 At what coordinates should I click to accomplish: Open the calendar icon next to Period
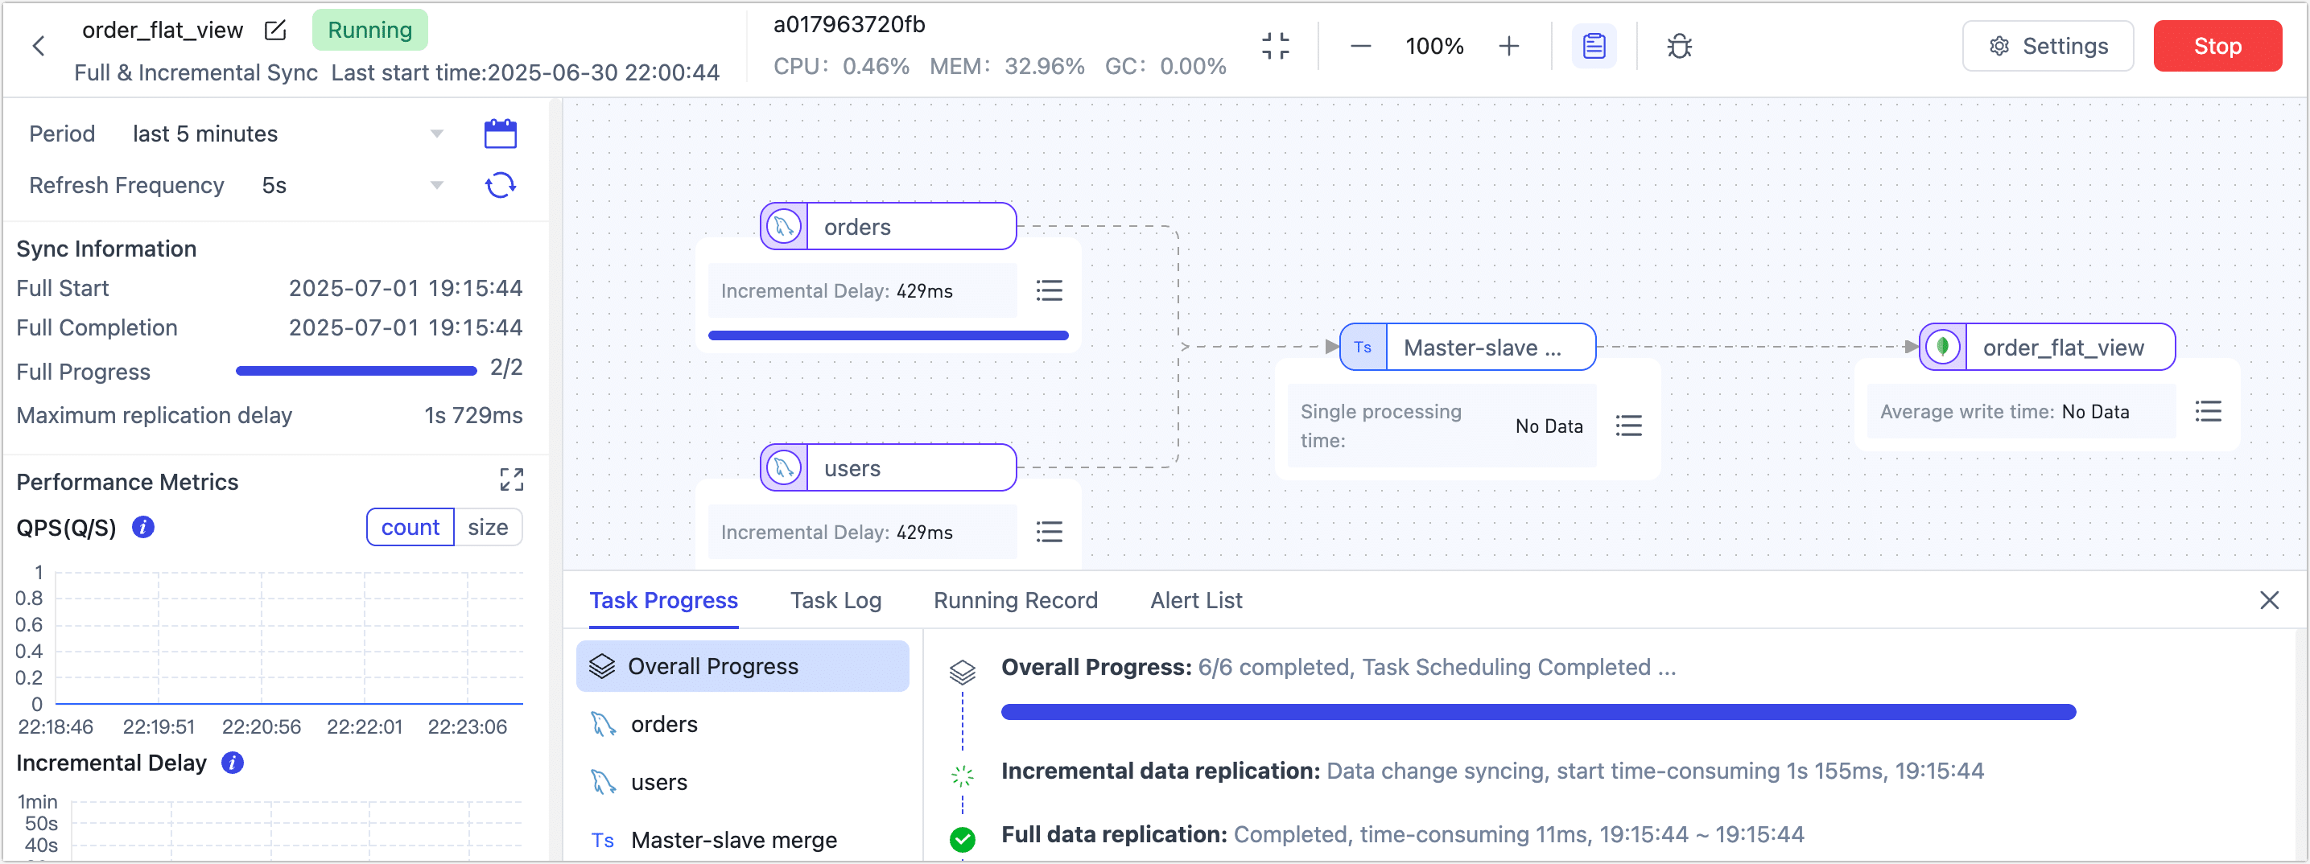501,132
